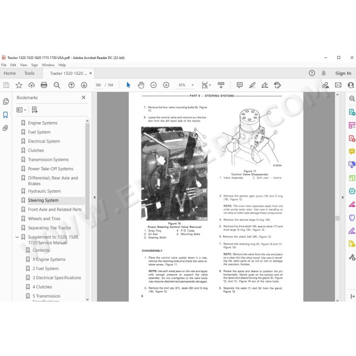Click the document scroll-up arrow
Screen dimensions: 356x356
coord(338,95)
